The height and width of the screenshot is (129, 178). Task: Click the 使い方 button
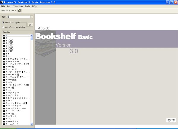click(171, 120)
